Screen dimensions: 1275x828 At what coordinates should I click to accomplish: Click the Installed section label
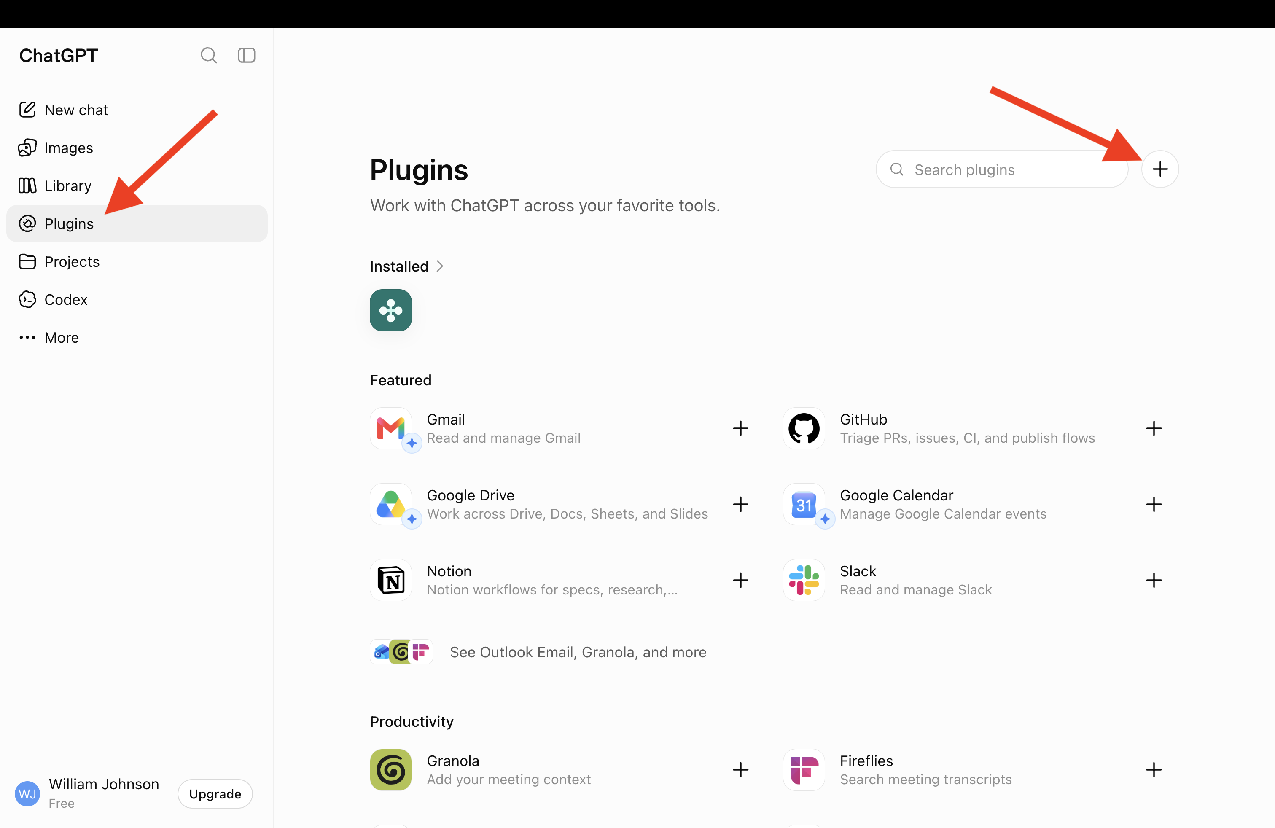[399, 266]
